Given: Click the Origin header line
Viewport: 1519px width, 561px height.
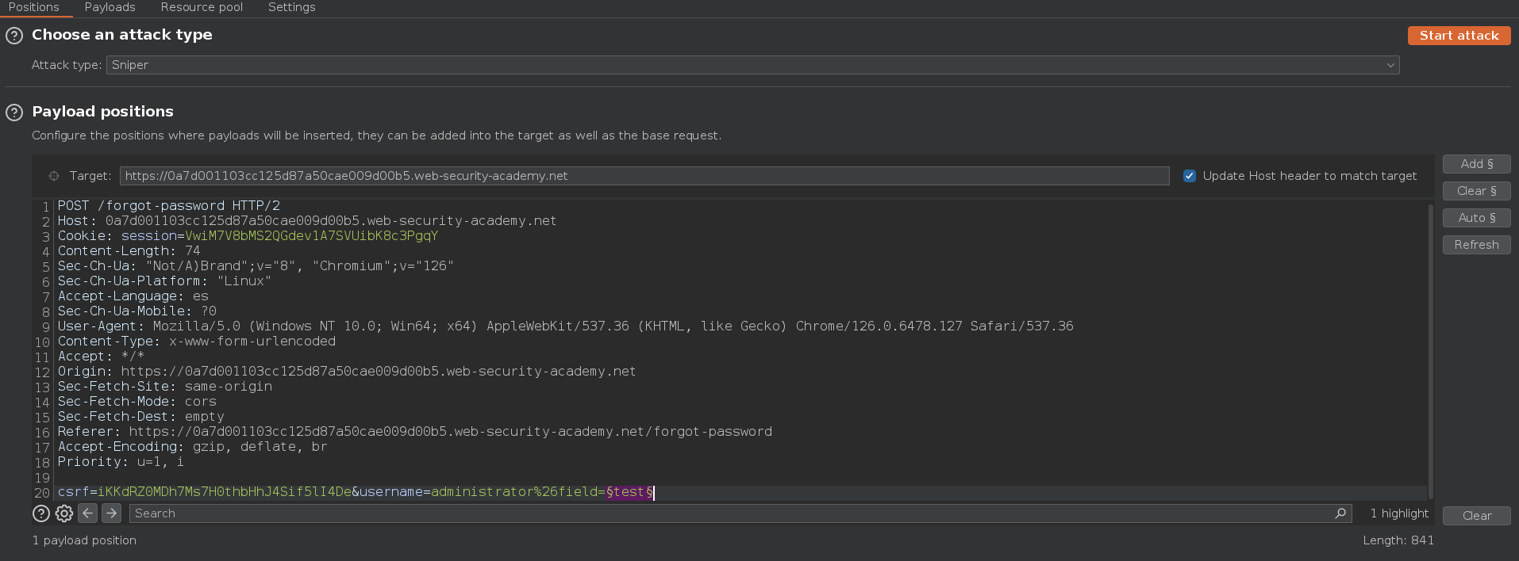Looking at the screenshot, I should click(347, 372).
